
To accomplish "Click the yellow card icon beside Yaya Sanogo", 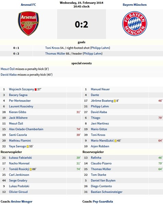I will pyautogui.click(x=28, y=147).
